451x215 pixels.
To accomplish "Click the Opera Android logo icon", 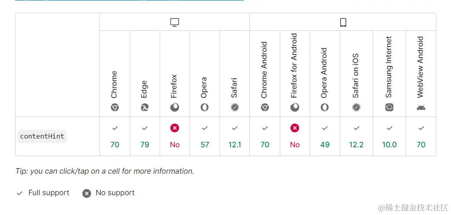I will point(325,107).
